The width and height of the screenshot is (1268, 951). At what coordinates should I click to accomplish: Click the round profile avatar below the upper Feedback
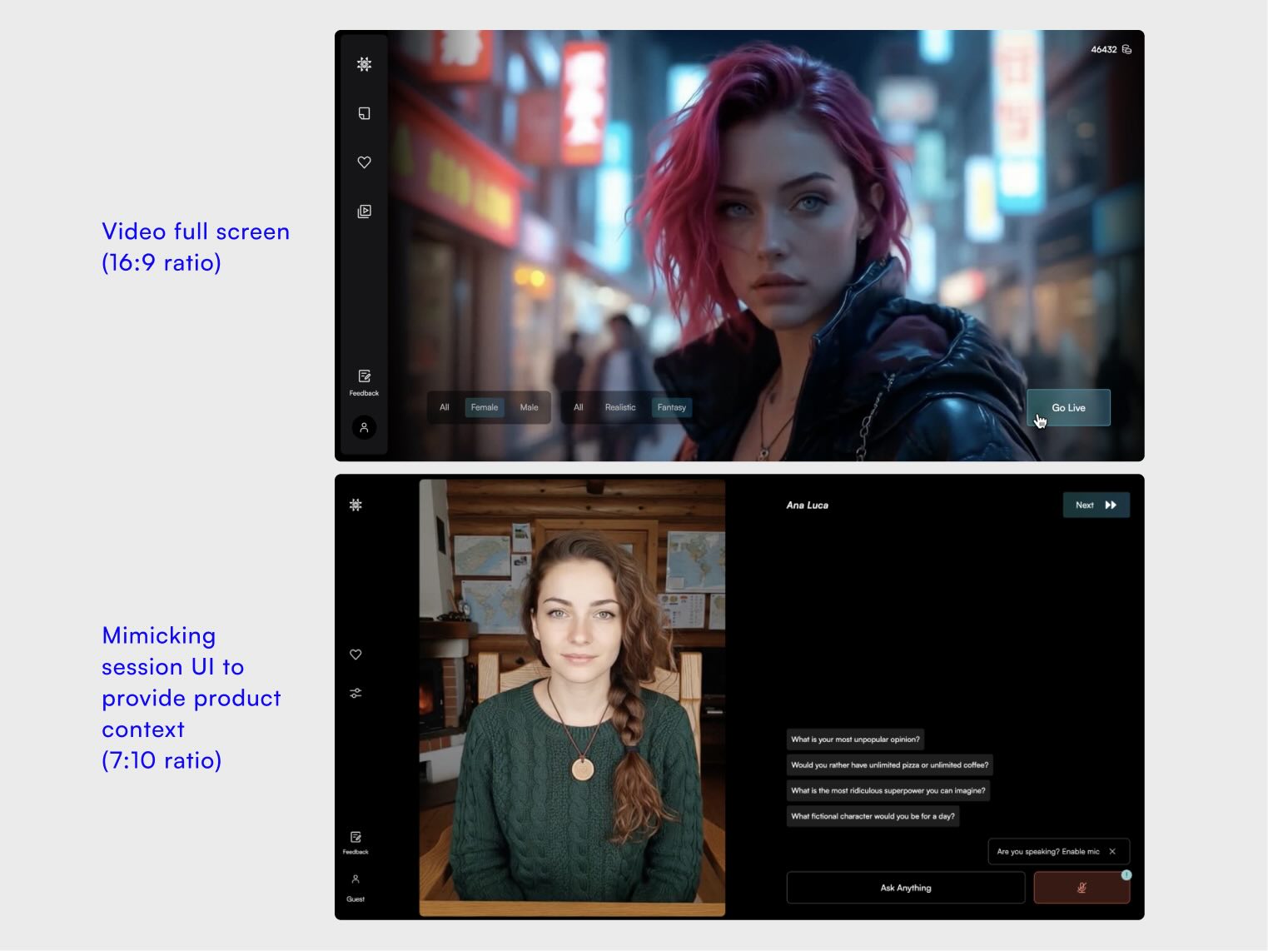(364, 427)
